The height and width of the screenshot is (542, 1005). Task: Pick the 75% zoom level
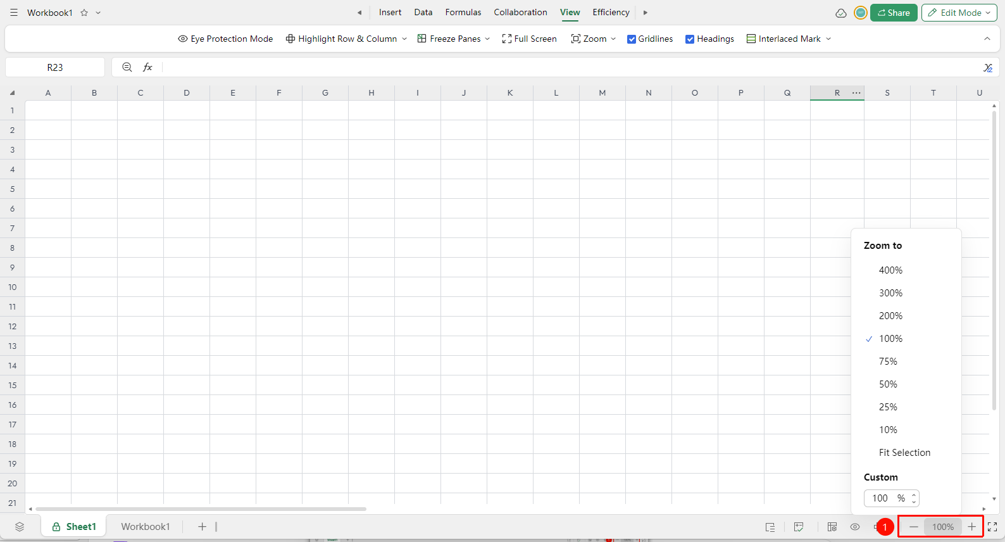pos(888,362)
